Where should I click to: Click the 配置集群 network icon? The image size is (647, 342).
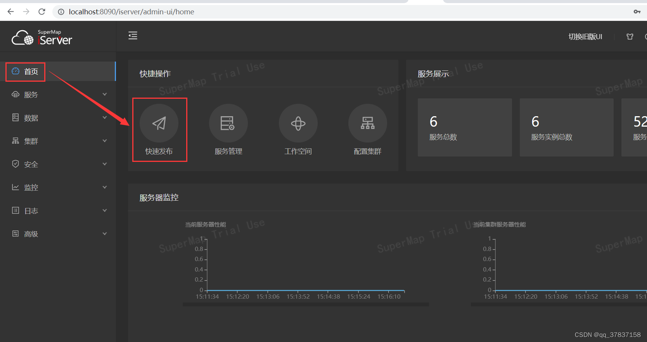click(368, 123)
